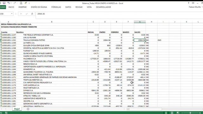Image resolution: width=203 pixels, height=114 pixels.
Task: Click the Undo arrow icon
Action: point(9,3)
